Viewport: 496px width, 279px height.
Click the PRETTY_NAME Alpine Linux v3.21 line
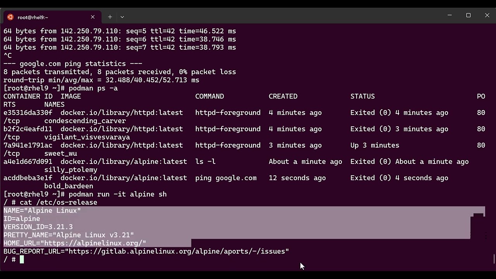coord(69,235)
